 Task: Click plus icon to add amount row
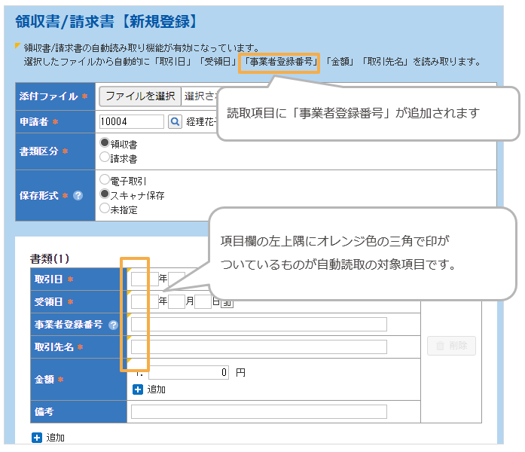coord(138,389)
